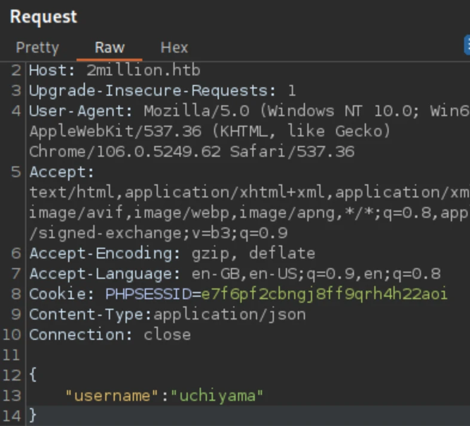Open the Hex tab
Screen dimensions: 470x426
174,47
